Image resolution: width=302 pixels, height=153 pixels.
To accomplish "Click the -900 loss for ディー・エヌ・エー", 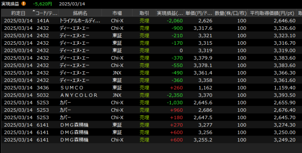I will tap(177, 28).
